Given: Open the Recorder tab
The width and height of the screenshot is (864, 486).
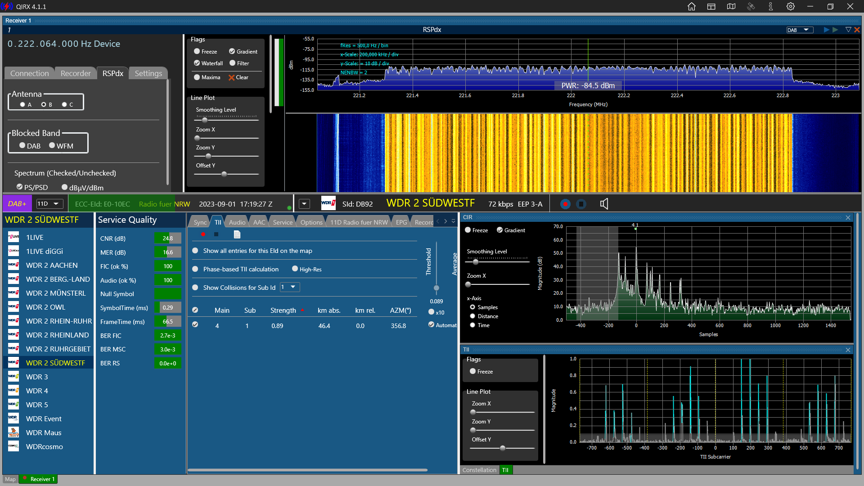Looking at the screenshot, I should pyautogui.click(x=76, y=73).
